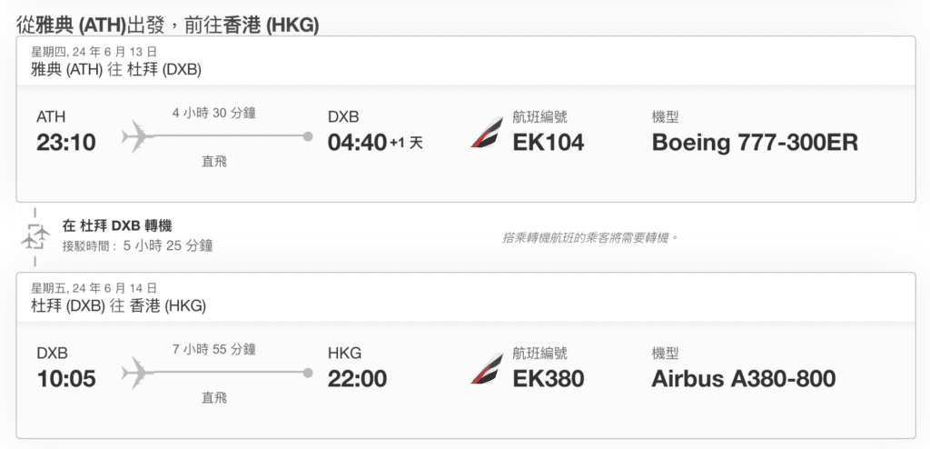Select flight number EK104
Screen dimensions: 930x449
548,143
